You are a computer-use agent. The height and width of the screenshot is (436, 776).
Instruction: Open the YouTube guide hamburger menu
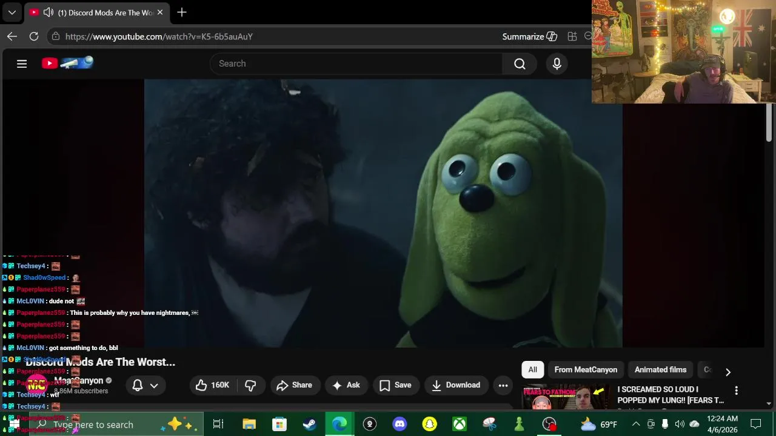22,64
